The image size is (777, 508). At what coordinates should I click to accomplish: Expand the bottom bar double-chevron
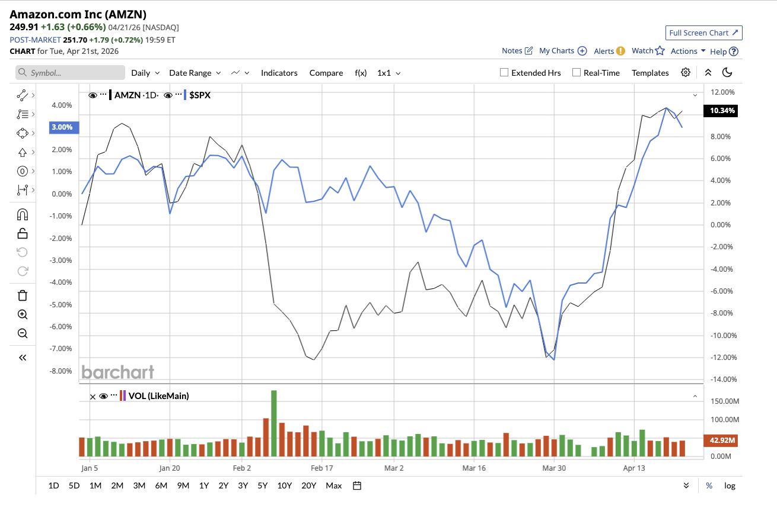pos(686,486)
